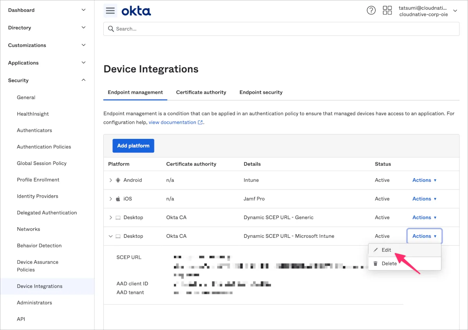Screen dimensions: 468x330
Task: Open the apps grid icon
Action: point(387,11)
